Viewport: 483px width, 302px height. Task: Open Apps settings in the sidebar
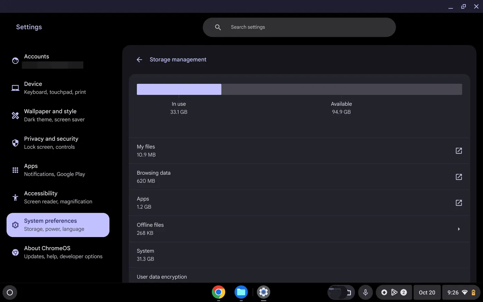pyautogui.click(x=58, y=170)
